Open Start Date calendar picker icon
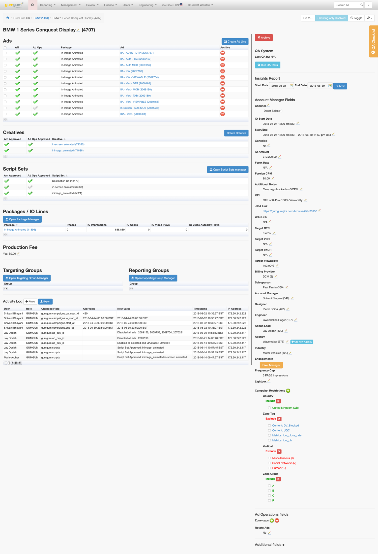 coord(291,86)
